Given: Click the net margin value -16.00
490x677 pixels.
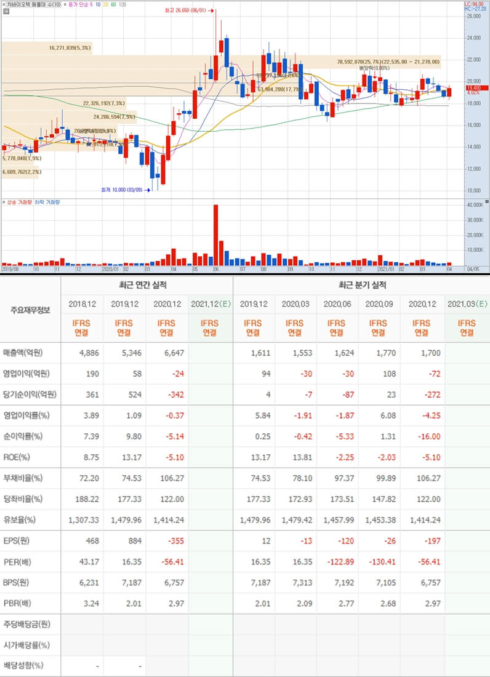Looking at the screenshot, I should point(429,436).
